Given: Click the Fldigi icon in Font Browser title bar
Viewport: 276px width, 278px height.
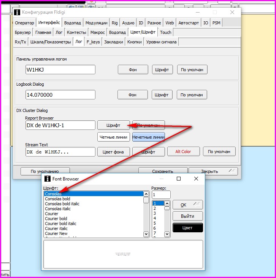Looking at the screenshot, I should [x=48, y=179].
